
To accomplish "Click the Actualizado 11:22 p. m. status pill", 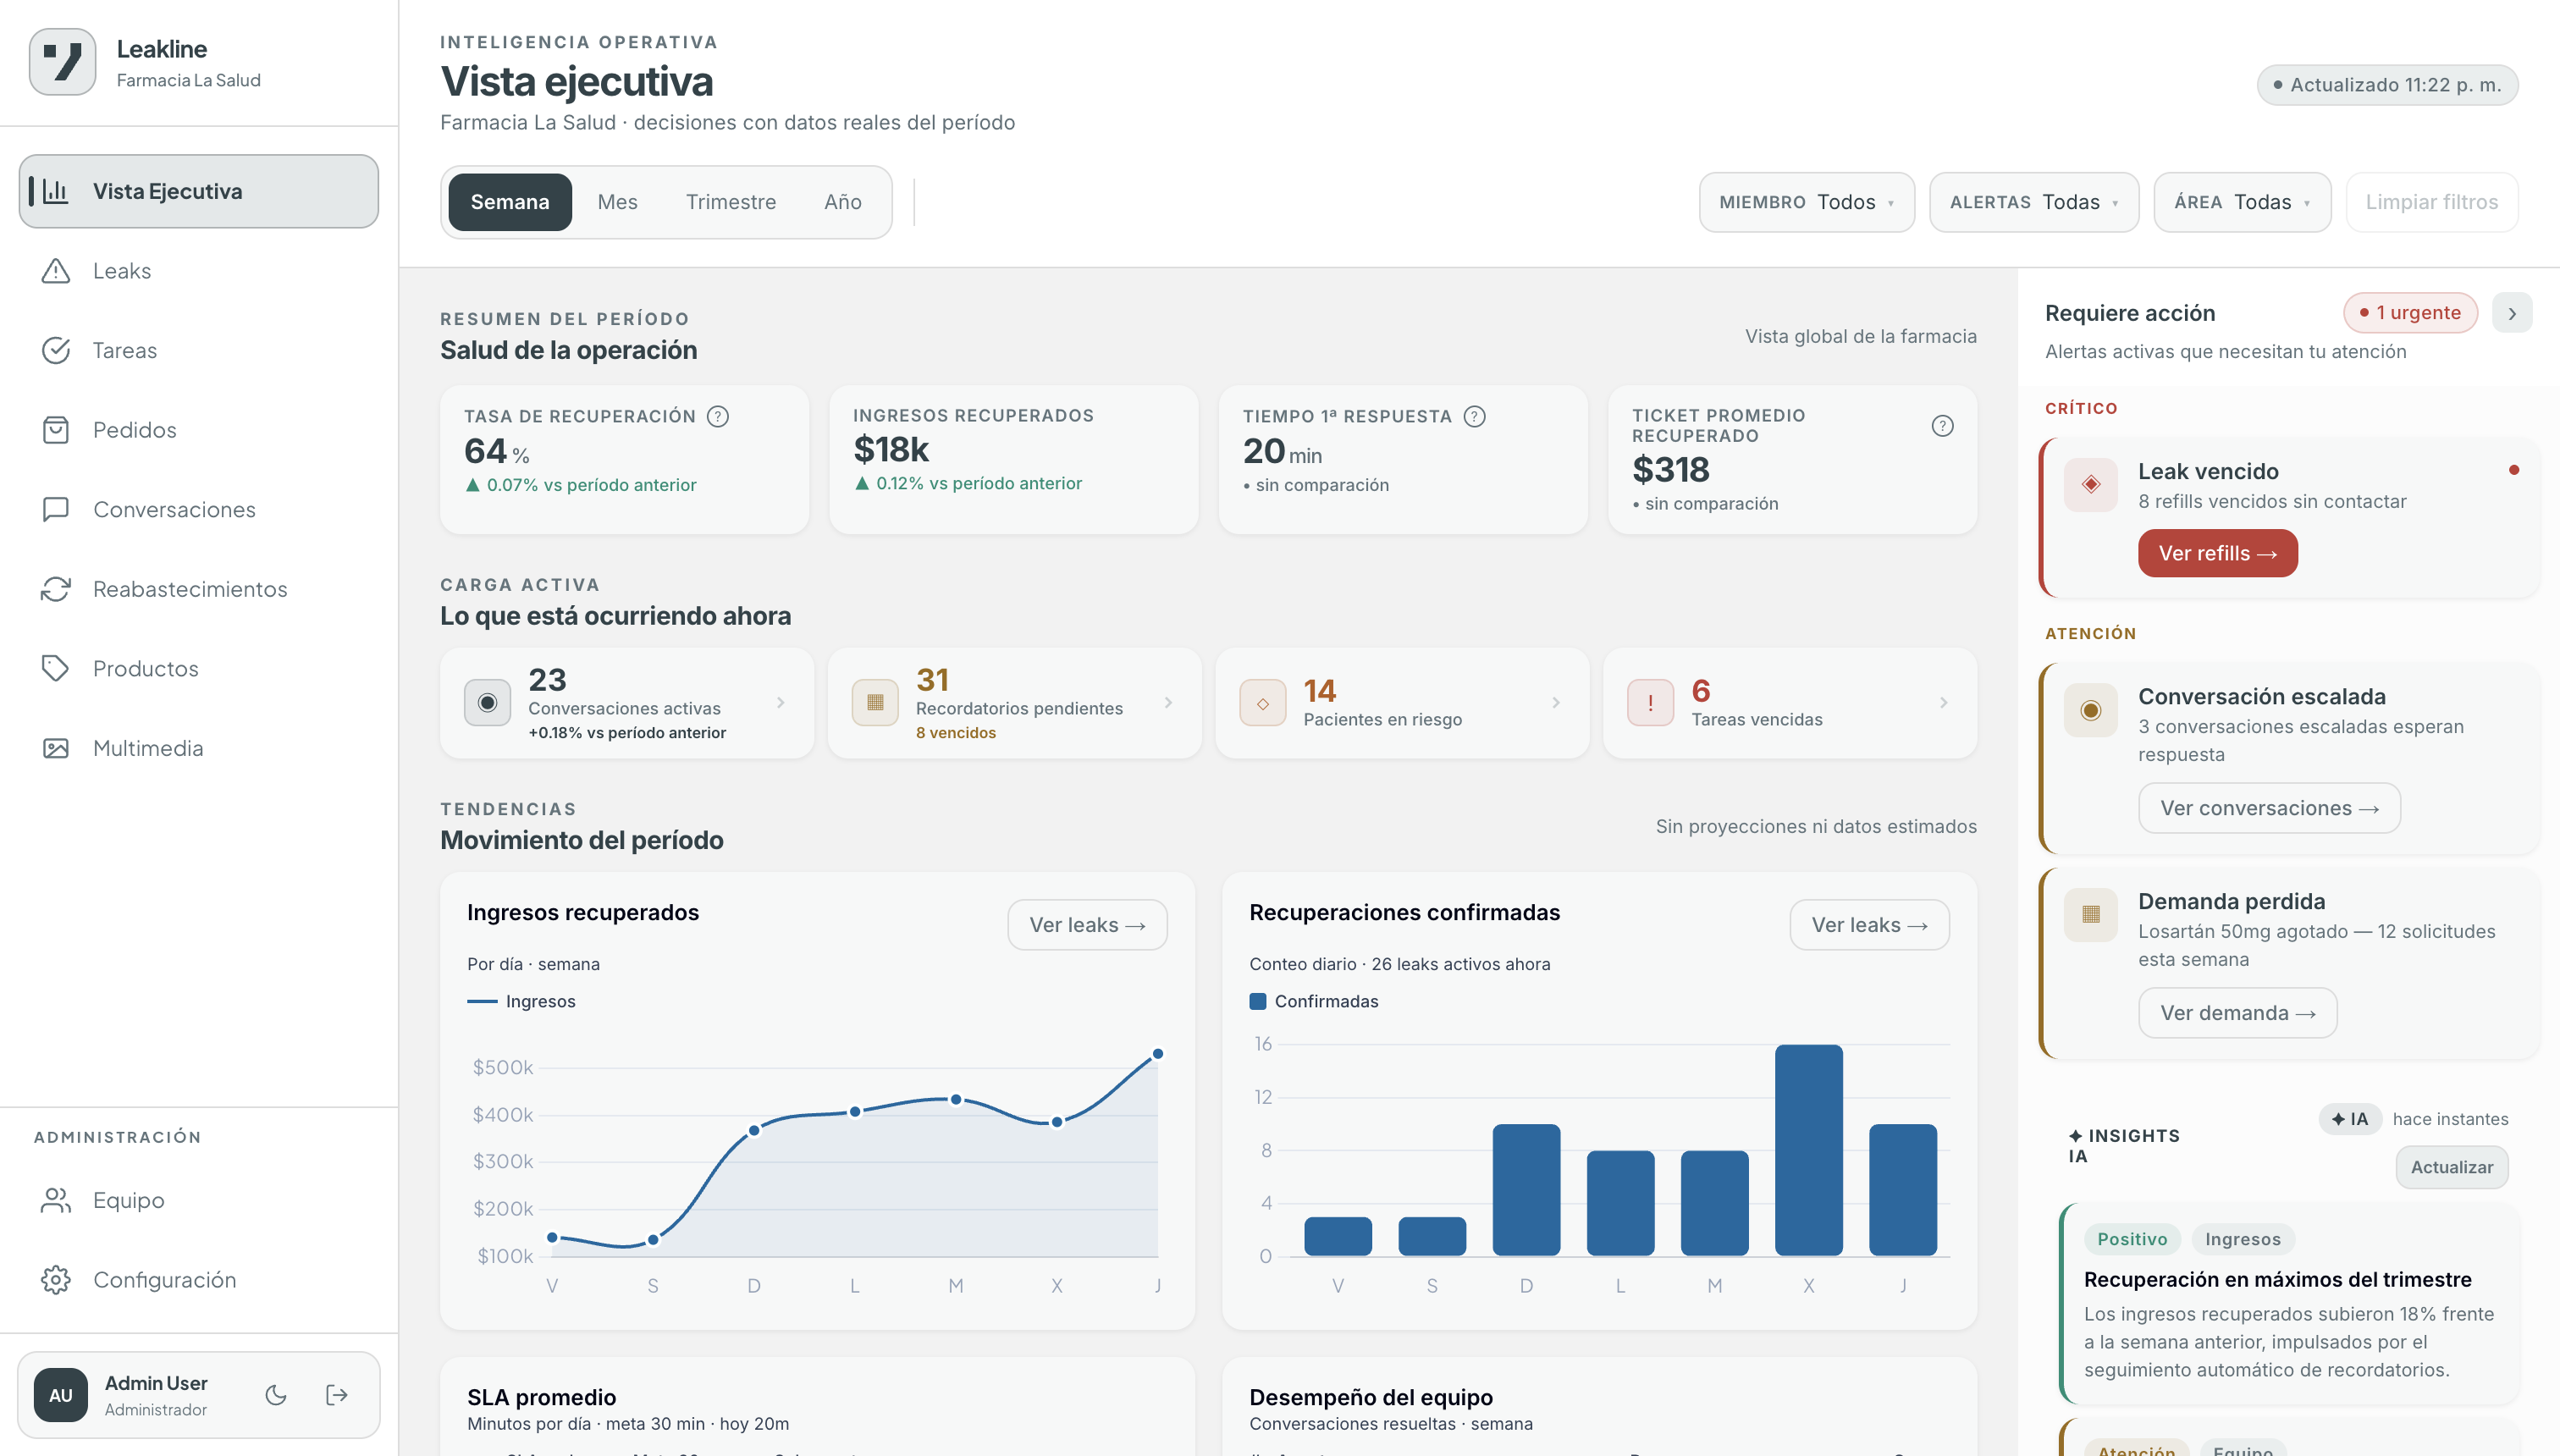I will 2388,85.
